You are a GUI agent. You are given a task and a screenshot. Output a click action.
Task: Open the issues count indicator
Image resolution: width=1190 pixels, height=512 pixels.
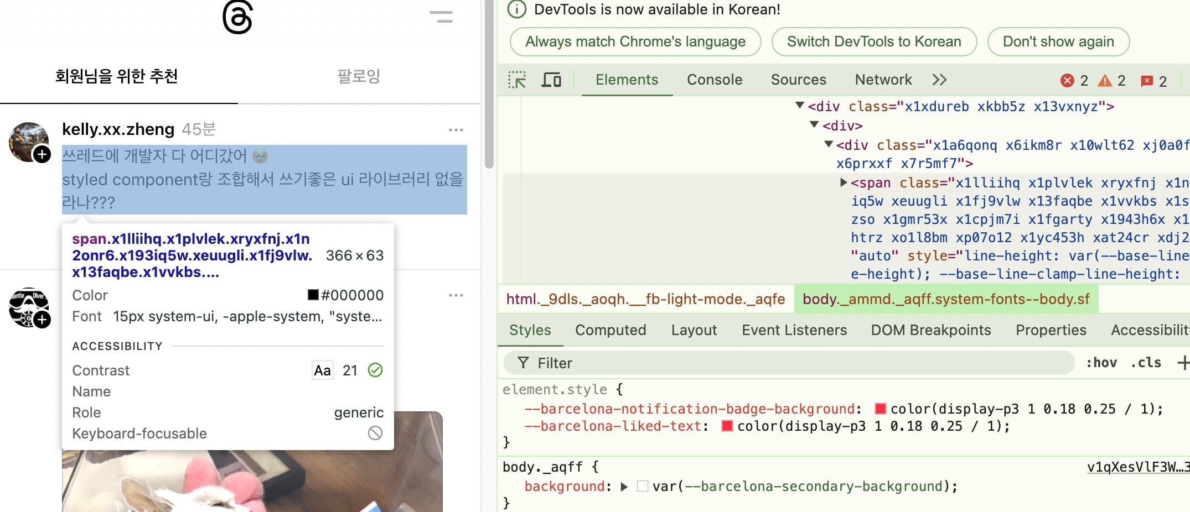click(x=1154, y=81)
